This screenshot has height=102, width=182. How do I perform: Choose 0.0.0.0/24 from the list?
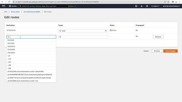click(31, 50)
